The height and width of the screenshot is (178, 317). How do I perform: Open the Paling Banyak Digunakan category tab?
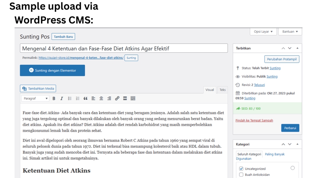pyautogui.click(x=274, y=154)
